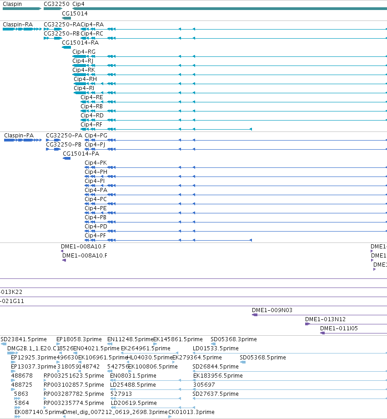The image size is (387, 419).
Task: Select the EP18058.3prime EST label
Action: [79, 339]
